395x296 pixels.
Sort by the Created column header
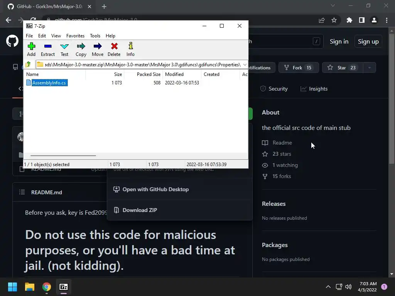tap(220, 74)
